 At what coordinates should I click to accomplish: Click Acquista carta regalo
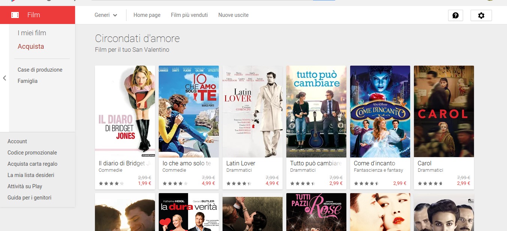click(x=33, y=164)
